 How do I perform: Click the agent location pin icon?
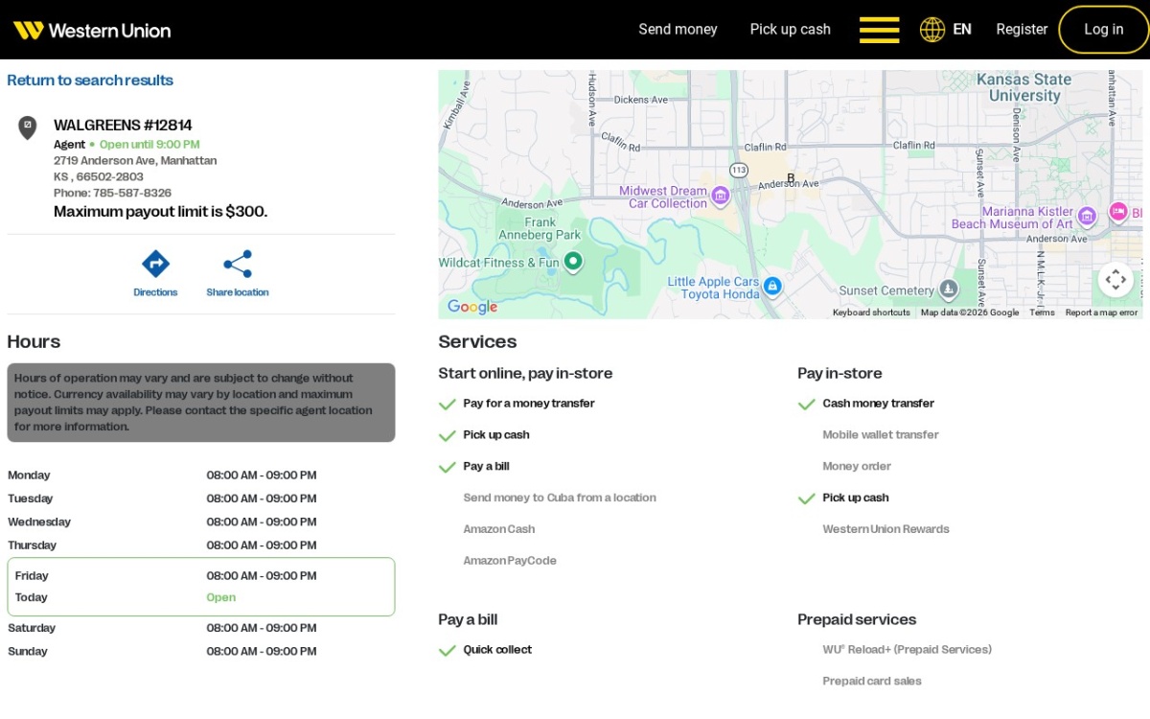pos(28,128)
